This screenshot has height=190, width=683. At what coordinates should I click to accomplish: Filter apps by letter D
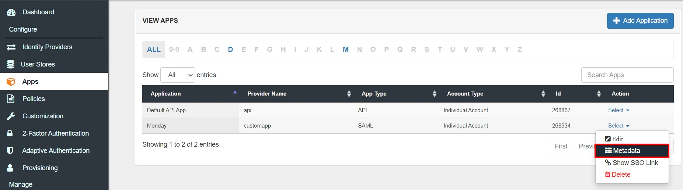[230, 49]
